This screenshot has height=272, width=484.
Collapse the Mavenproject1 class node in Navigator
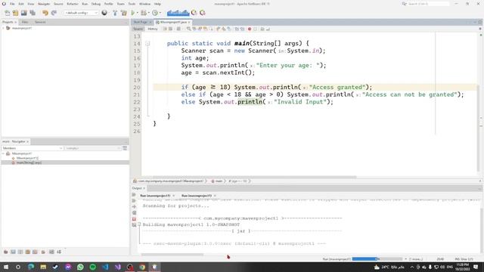click(3, 153)
